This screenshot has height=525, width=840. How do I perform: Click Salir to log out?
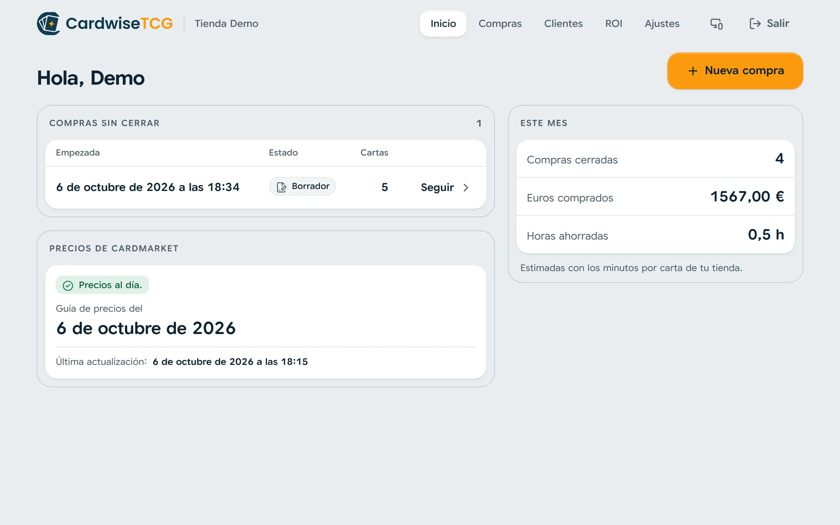769,24
